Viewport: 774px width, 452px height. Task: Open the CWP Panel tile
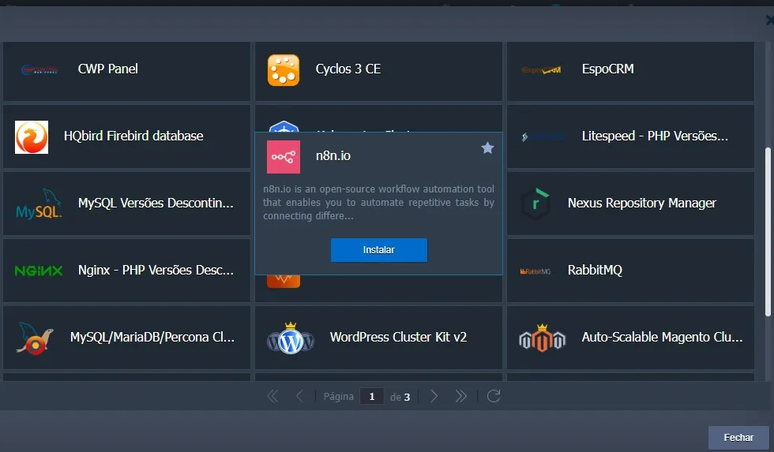[x=126, y=69]
